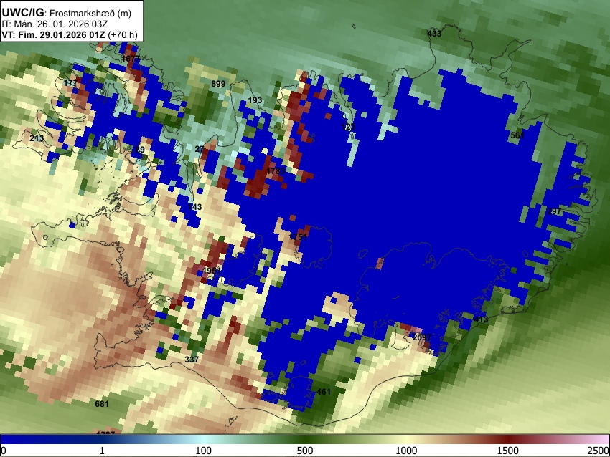Click the color scale bar legend
This screenshot has height=457, width=610.
[x=305, y=439]
